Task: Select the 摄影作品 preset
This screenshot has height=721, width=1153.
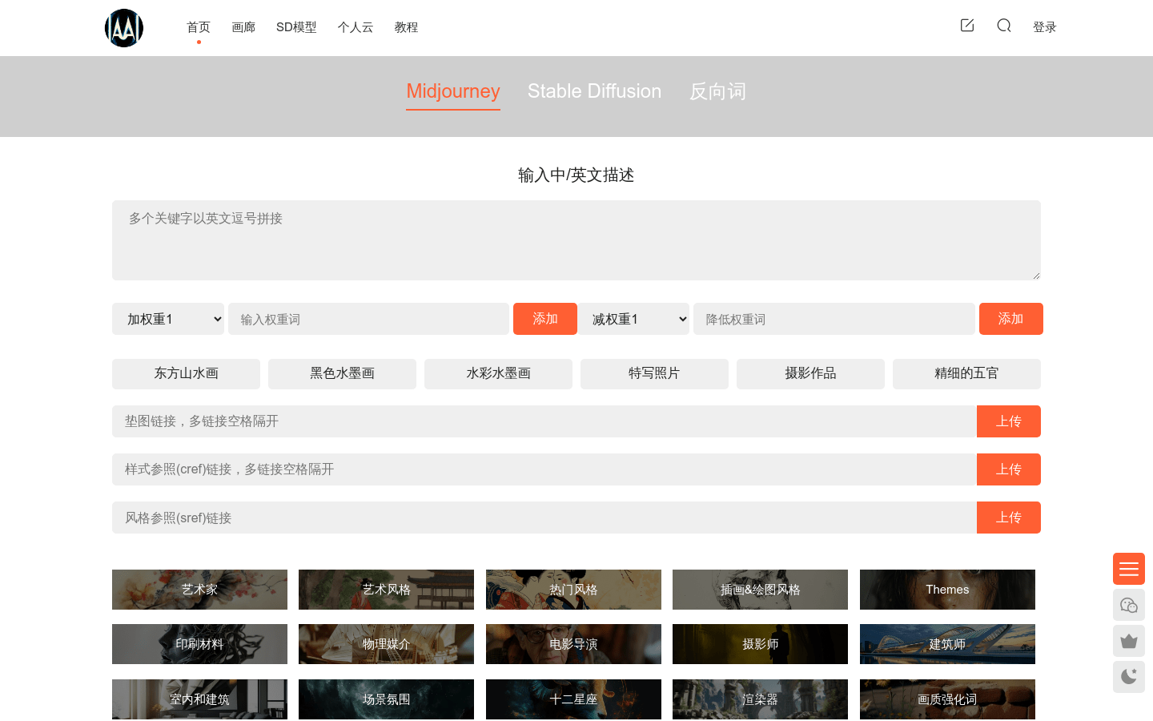Action: click(810, 374)
